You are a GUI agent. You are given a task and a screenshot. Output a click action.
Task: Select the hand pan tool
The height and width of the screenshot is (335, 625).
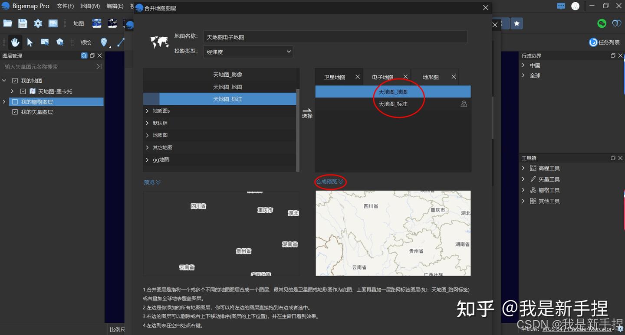click(15, 42)
